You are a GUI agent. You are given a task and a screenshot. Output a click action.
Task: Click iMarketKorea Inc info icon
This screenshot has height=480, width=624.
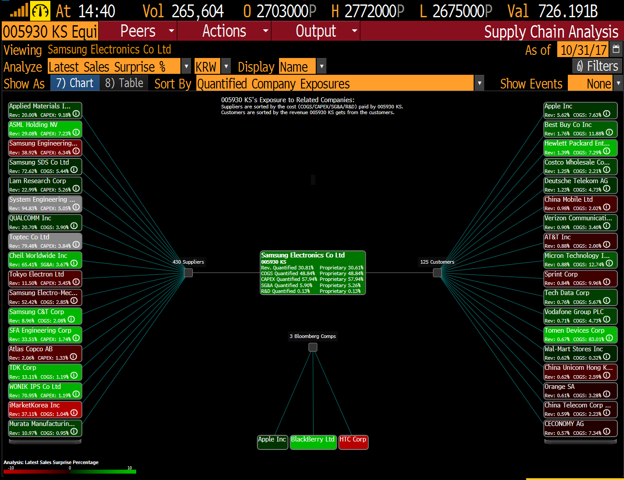tap(74, 413)
